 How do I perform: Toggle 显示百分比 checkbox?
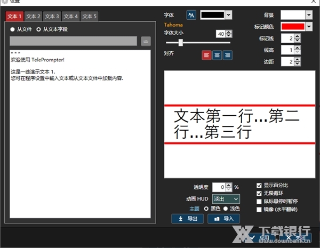(259, 186)
